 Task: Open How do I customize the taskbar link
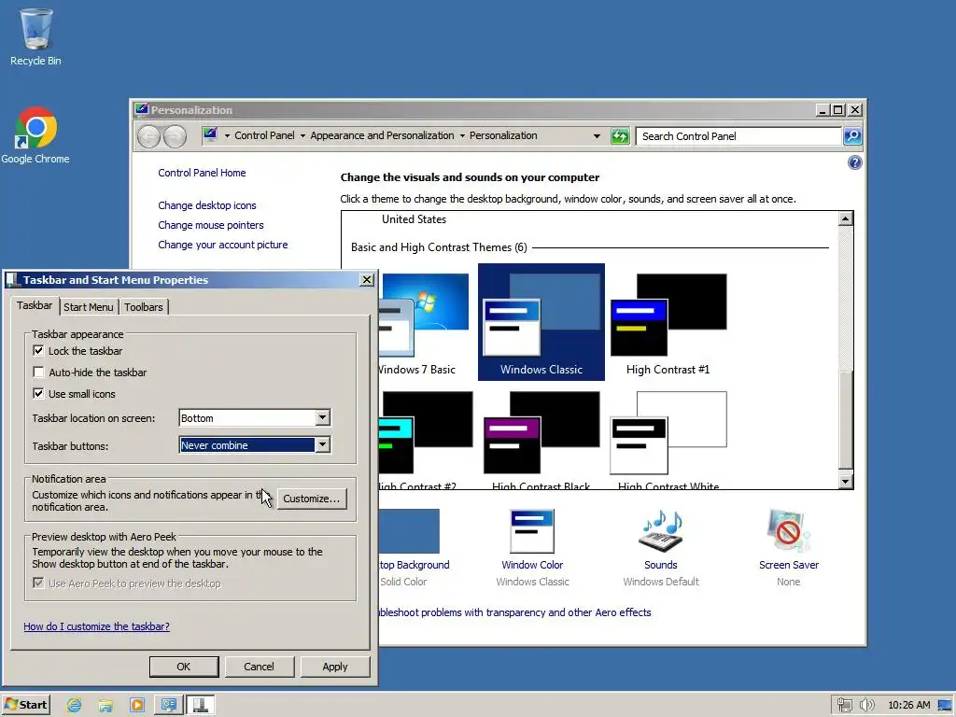(96, 626)
